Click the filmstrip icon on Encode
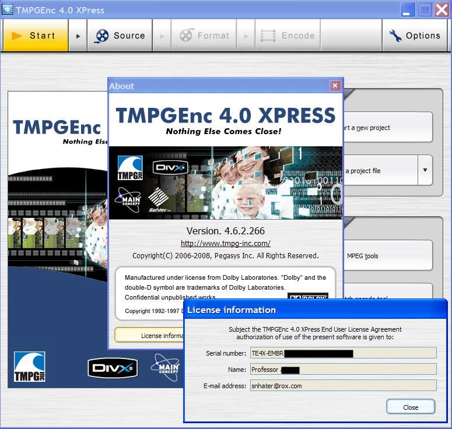 268,36
